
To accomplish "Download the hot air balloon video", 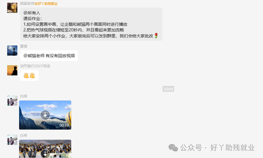I will point(45,115).
